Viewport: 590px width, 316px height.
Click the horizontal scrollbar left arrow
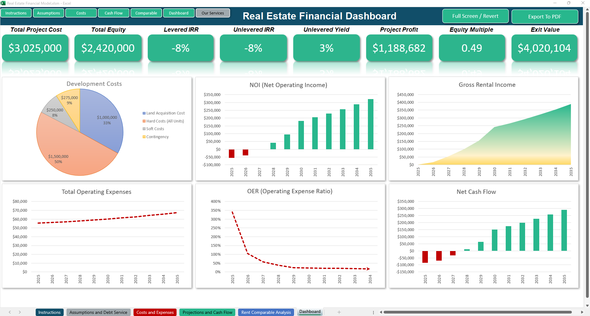pos(381,312)
